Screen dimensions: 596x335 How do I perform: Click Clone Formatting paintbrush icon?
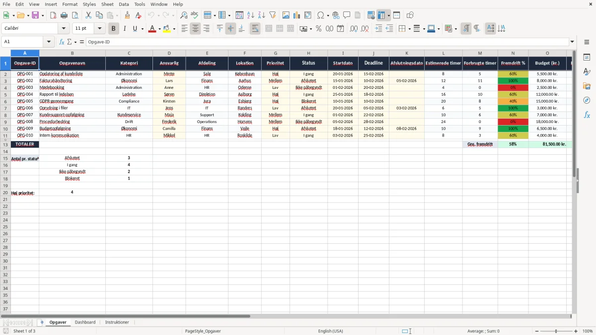128,15
